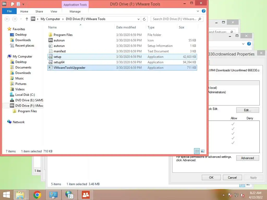The image size is (267, 200).
Task: Click the Advanced button in Properties dialog
Action: click(x=248, y=158)
